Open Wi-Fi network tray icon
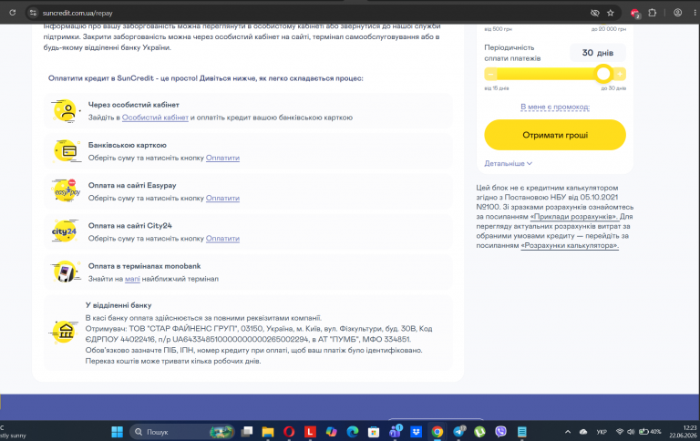 coord(620,432)
